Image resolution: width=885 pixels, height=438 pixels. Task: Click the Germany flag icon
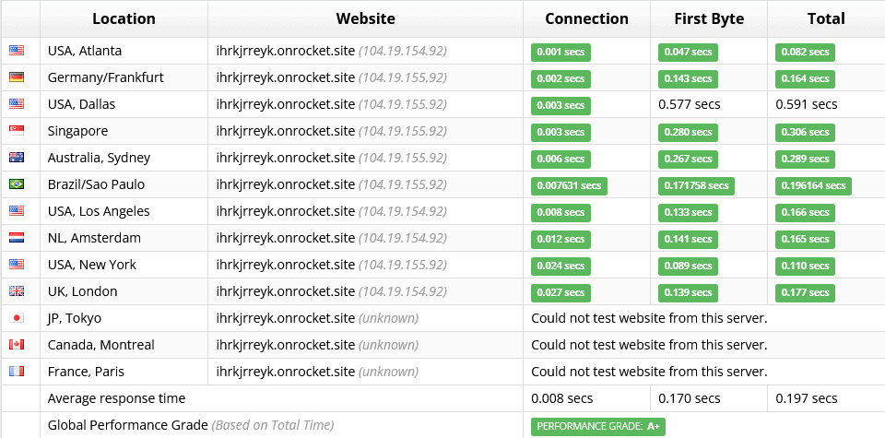(17, 77)
